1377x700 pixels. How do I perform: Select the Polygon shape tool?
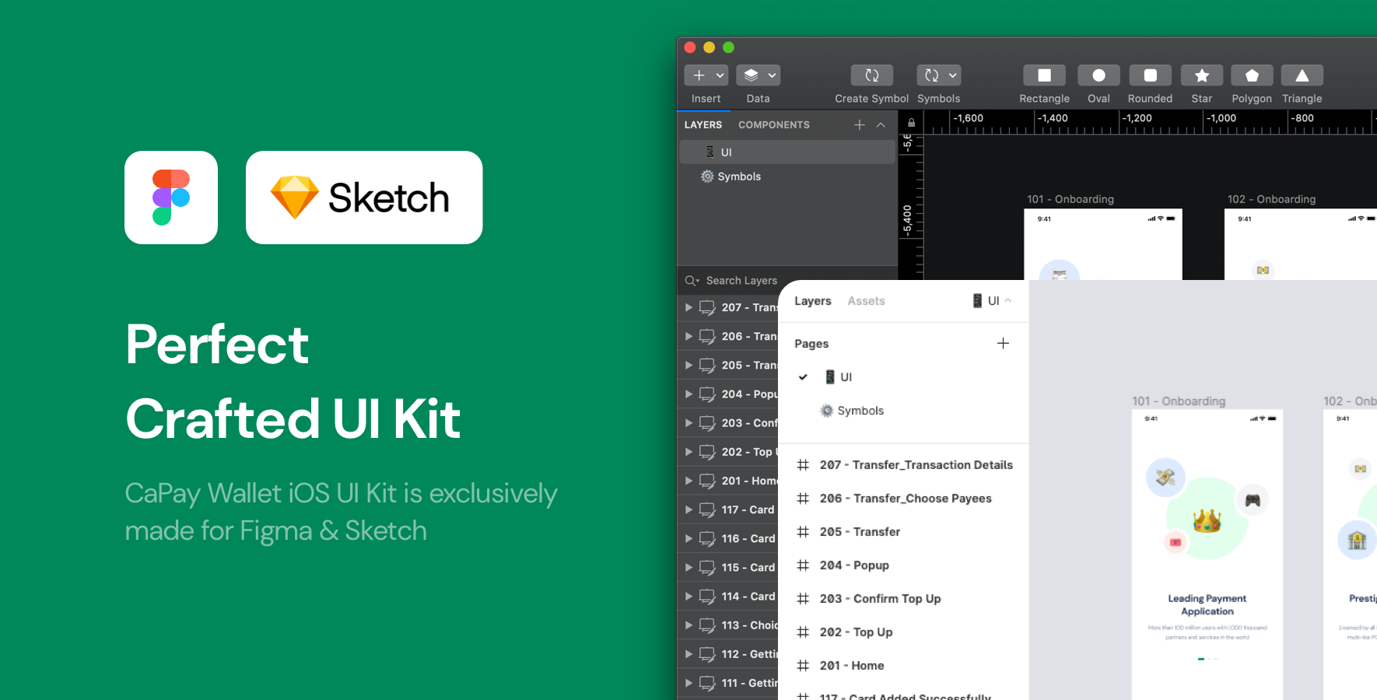[x=1252, y=75]
